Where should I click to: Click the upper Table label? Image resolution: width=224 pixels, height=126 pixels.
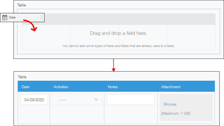[x=21, y=5]
